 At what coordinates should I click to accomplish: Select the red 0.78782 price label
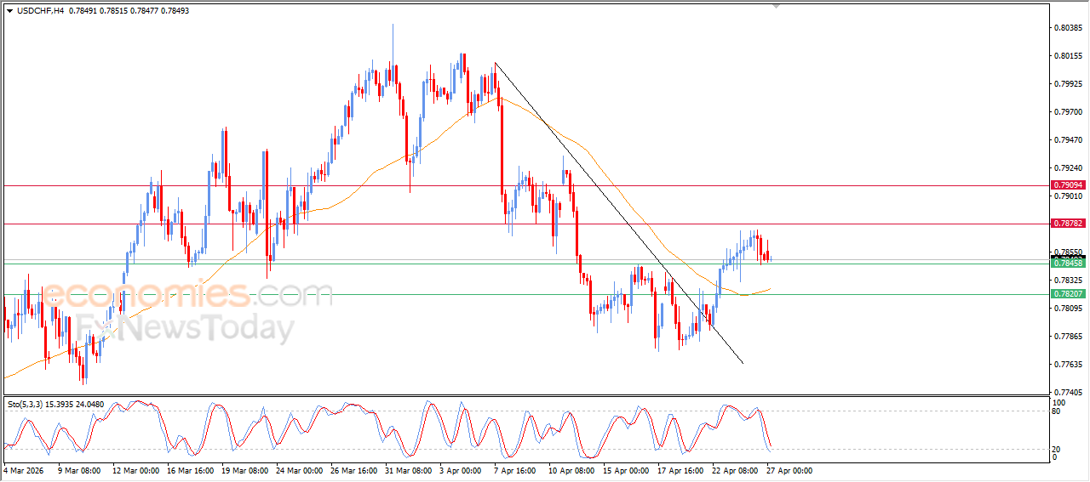click(1068, 224)
